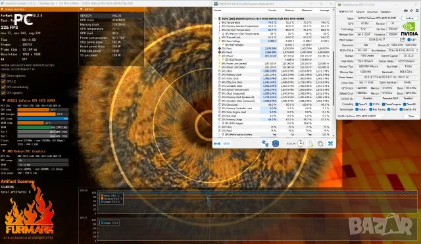Viewport: 421px width, 244px height.
Task: Click GPU-Z title bar app icon
Action: pyautogui.click(x=340, y=5)
